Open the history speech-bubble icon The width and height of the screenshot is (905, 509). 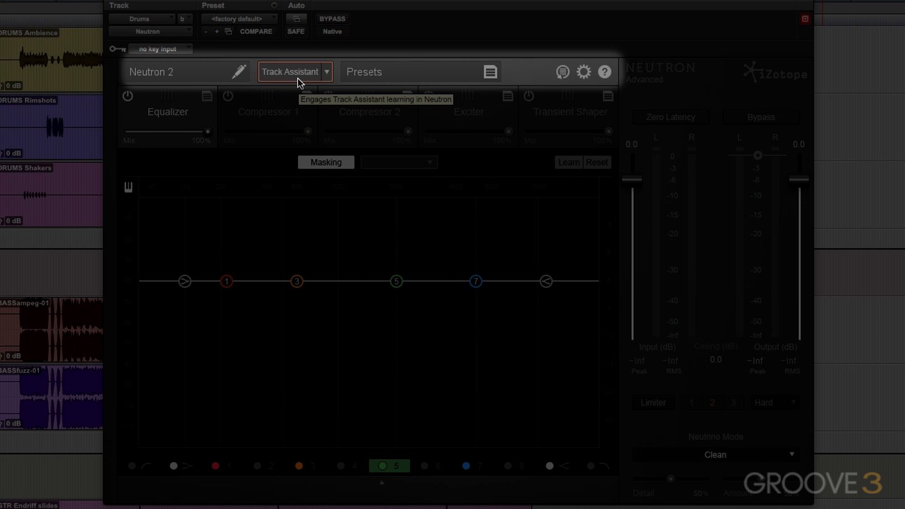(562, 72)
